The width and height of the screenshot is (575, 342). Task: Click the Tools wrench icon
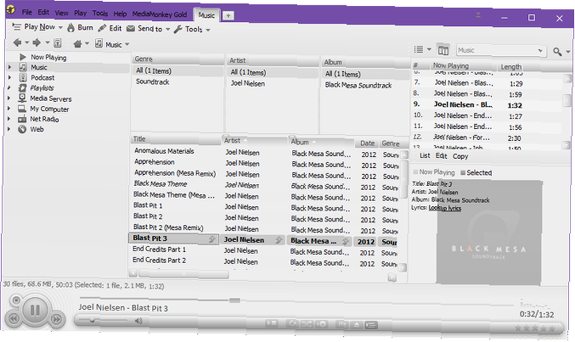click(178, 29)
